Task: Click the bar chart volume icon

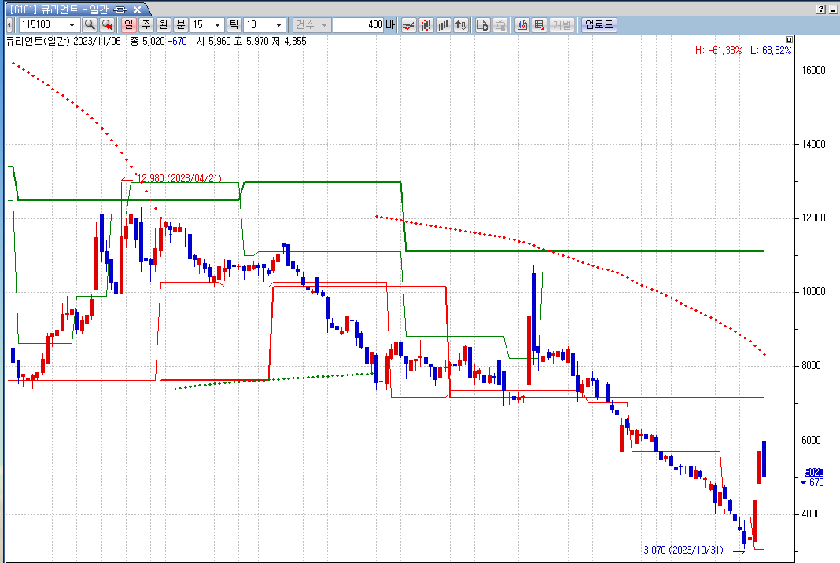Action: (444, 25)
